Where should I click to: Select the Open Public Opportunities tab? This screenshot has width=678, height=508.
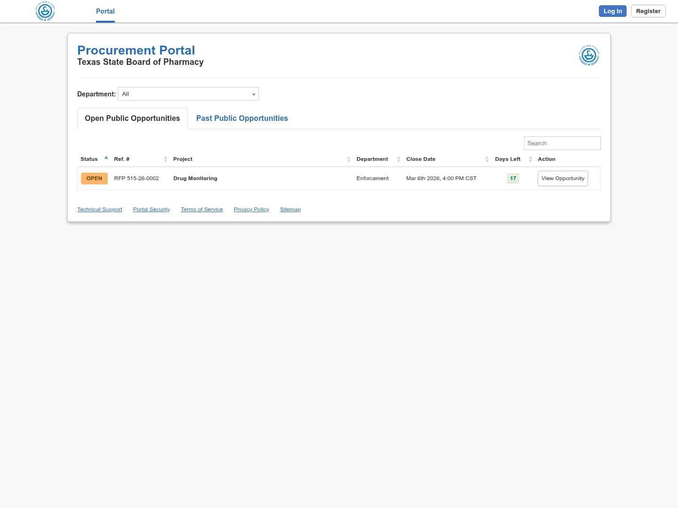pos(132,118)
